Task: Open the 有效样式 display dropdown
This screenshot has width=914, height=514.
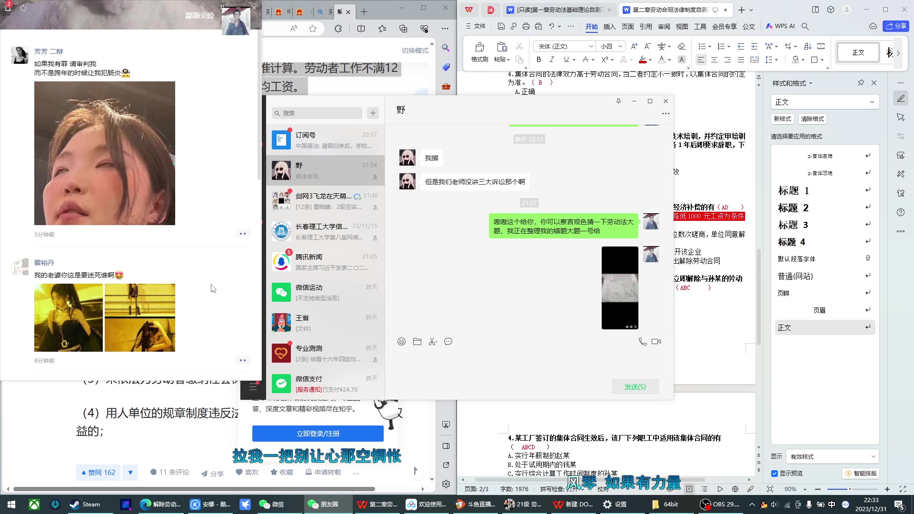Action: coord(832,456)
